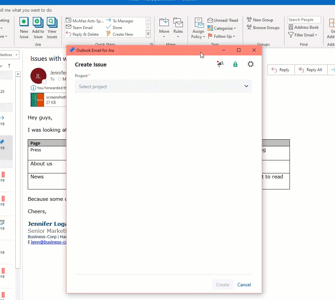Click the green lock icon
Image resolution: width=335 pixels, height=300 pixels.
click(x=235, y=64)
